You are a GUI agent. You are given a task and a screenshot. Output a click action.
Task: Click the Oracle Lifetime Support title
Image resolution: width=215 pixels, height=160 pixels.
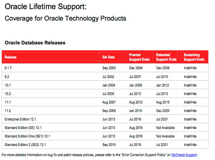click(x=45, y=7)
